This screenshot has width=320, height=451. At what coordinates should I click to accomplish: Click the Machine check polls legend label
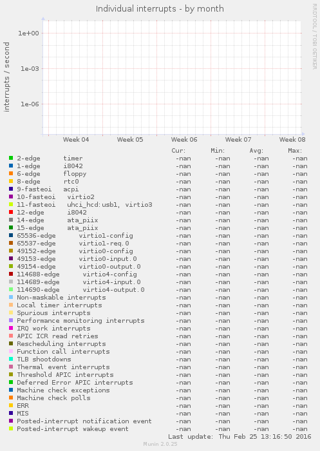click(x=53, y=398)
